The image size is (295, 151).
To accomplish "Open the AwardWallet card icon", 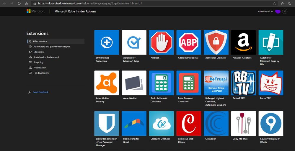I will click(134, 83).
